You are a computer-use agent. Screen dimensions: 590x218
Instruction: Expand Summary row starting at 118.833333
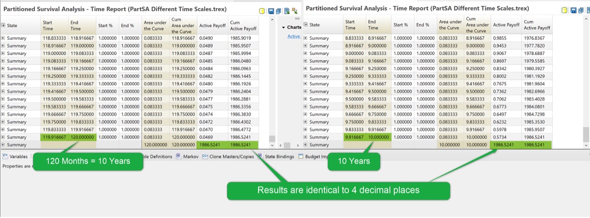click(3, 38)
